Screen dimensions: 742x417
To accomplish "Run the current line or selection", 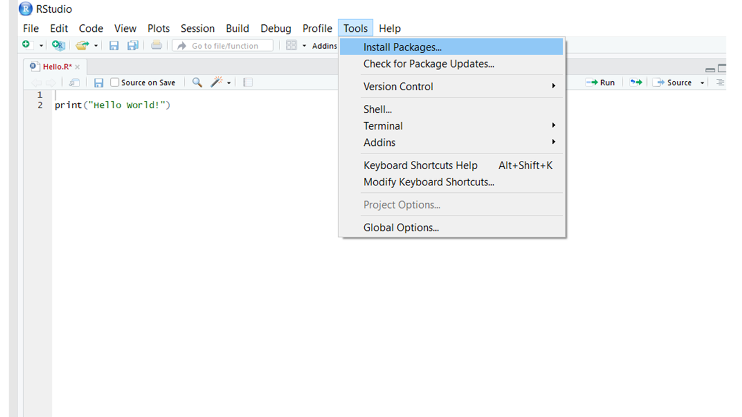I will click(600, 82).
